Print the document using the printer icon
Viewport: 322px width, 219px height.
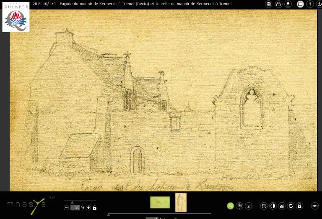click(x=278, y=4)
